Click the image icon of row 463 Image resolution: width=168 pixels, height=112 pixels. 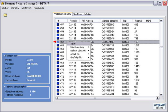[x=58, y=45]
